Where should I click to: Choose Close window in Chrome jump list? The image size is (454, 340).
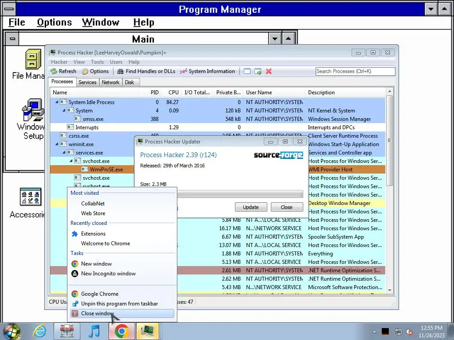click(x=122, y=313)
